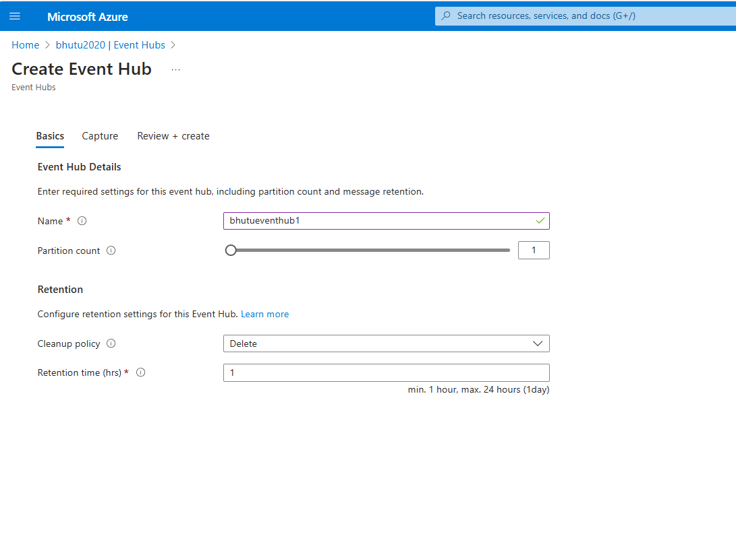
Task: Click the info icon next to Partition count
Action: point(111,251)
